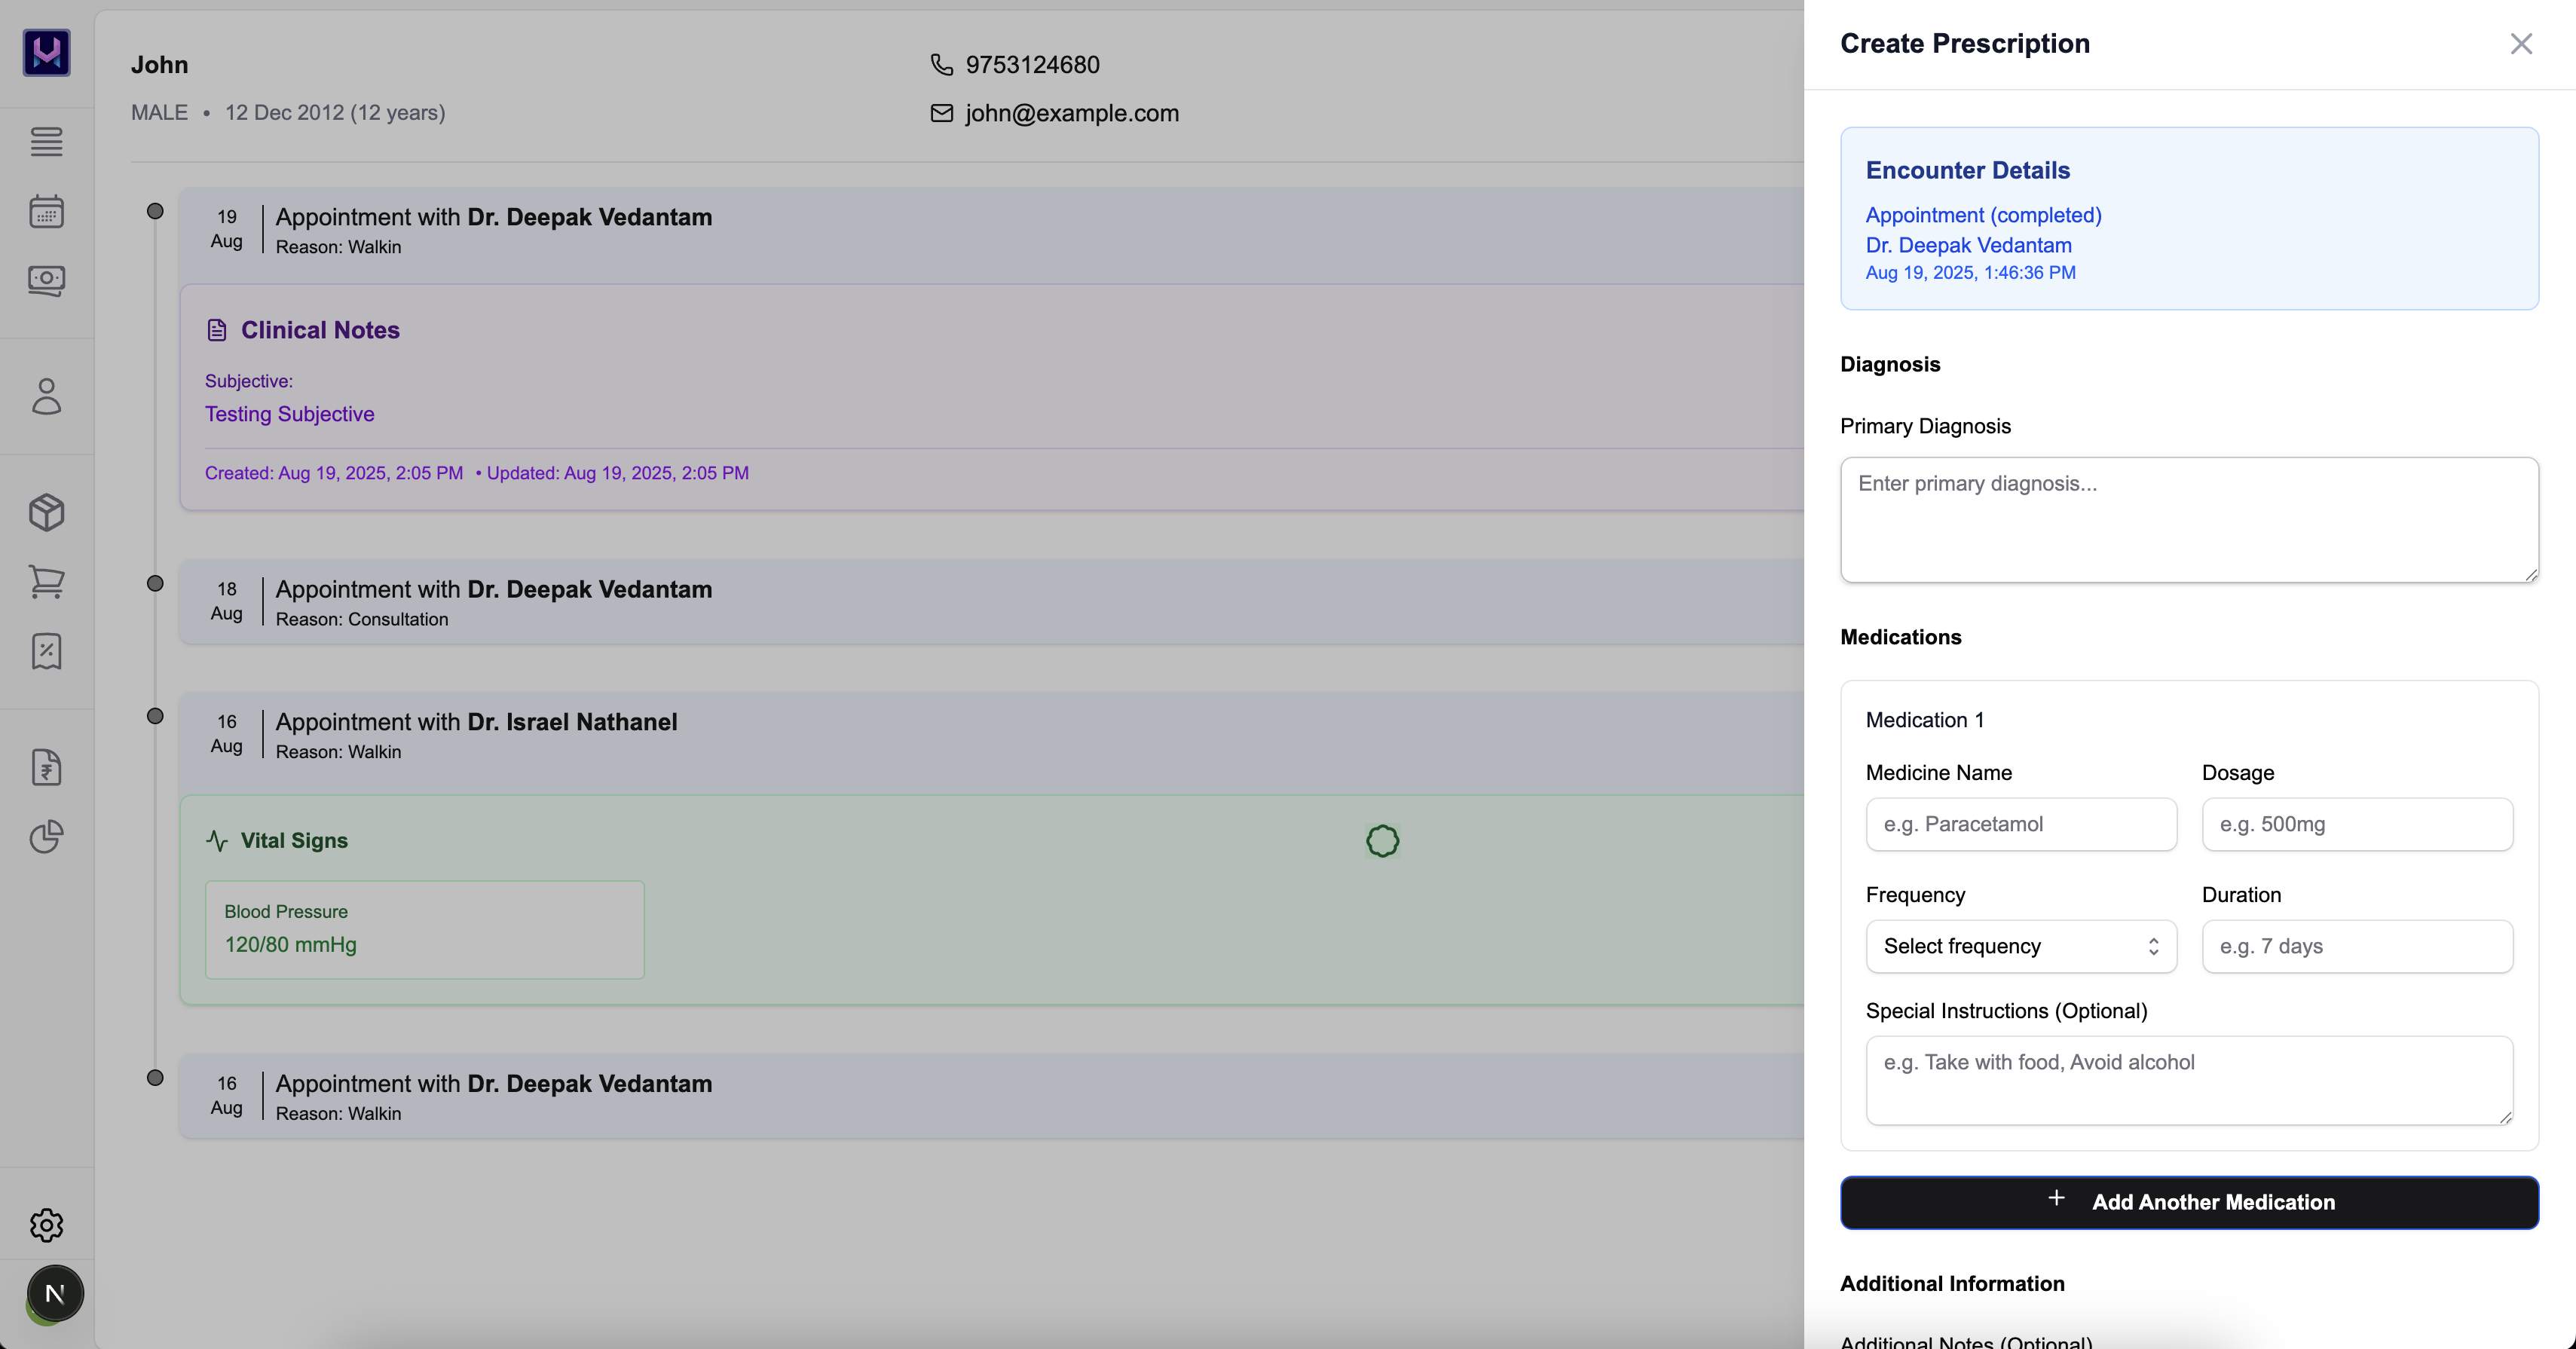Click the Duration input field

coord(2356,946)
